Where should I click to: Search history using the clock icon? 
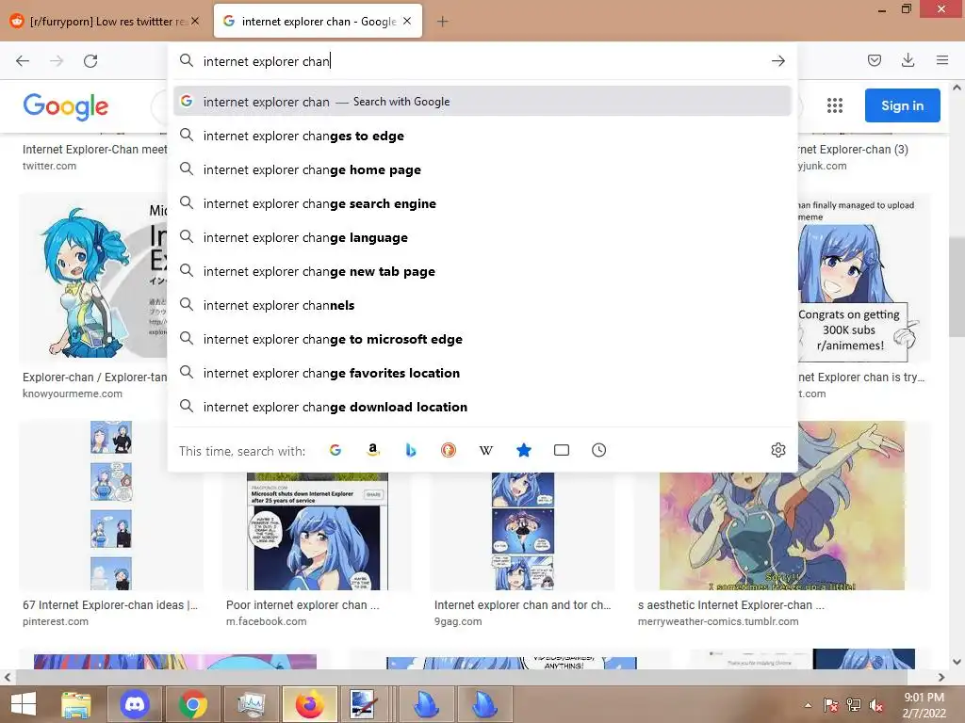pos(598,450)
